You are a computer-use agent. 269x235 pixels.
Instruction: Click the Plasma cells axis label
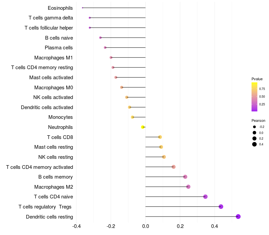coord(59,48)
